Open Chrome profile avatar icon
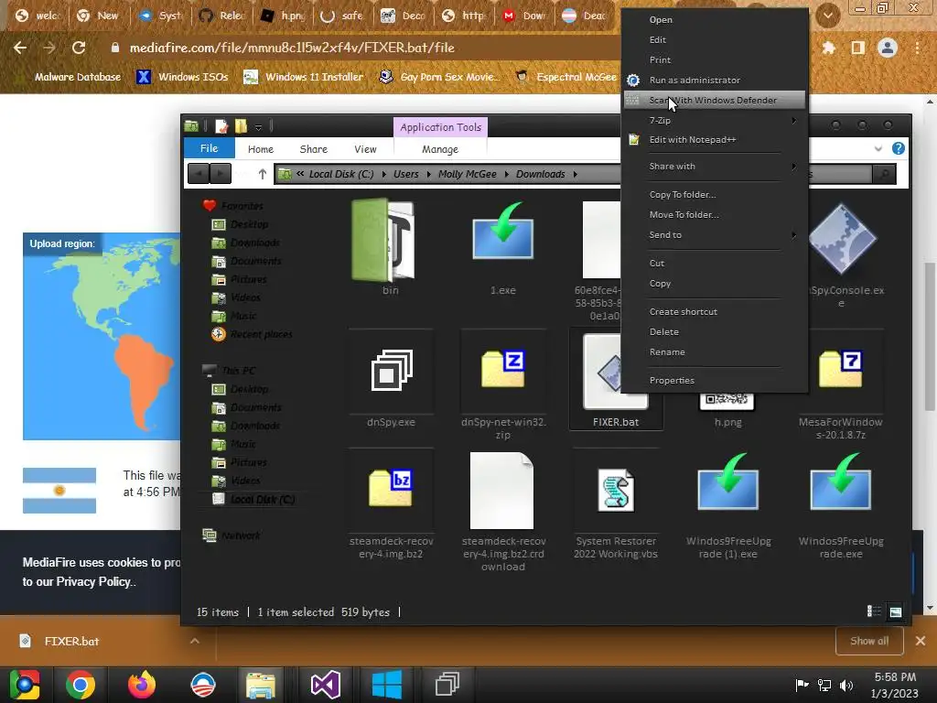937x703 pixels. 888,48
